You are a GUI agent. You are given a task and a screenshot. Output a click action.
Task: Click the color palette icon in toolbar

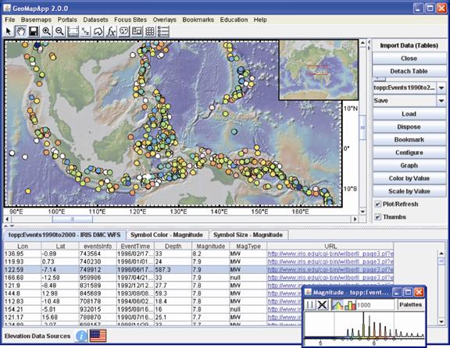[x=124, y=31]
